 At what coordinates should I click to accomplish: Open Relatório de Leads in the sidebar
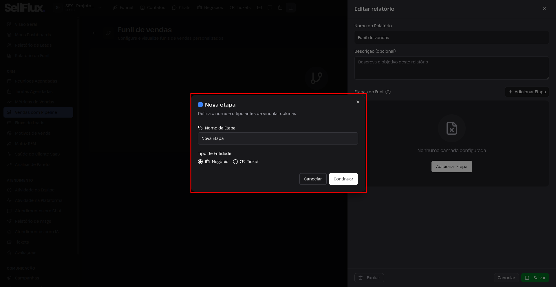(x=38, y=45)
